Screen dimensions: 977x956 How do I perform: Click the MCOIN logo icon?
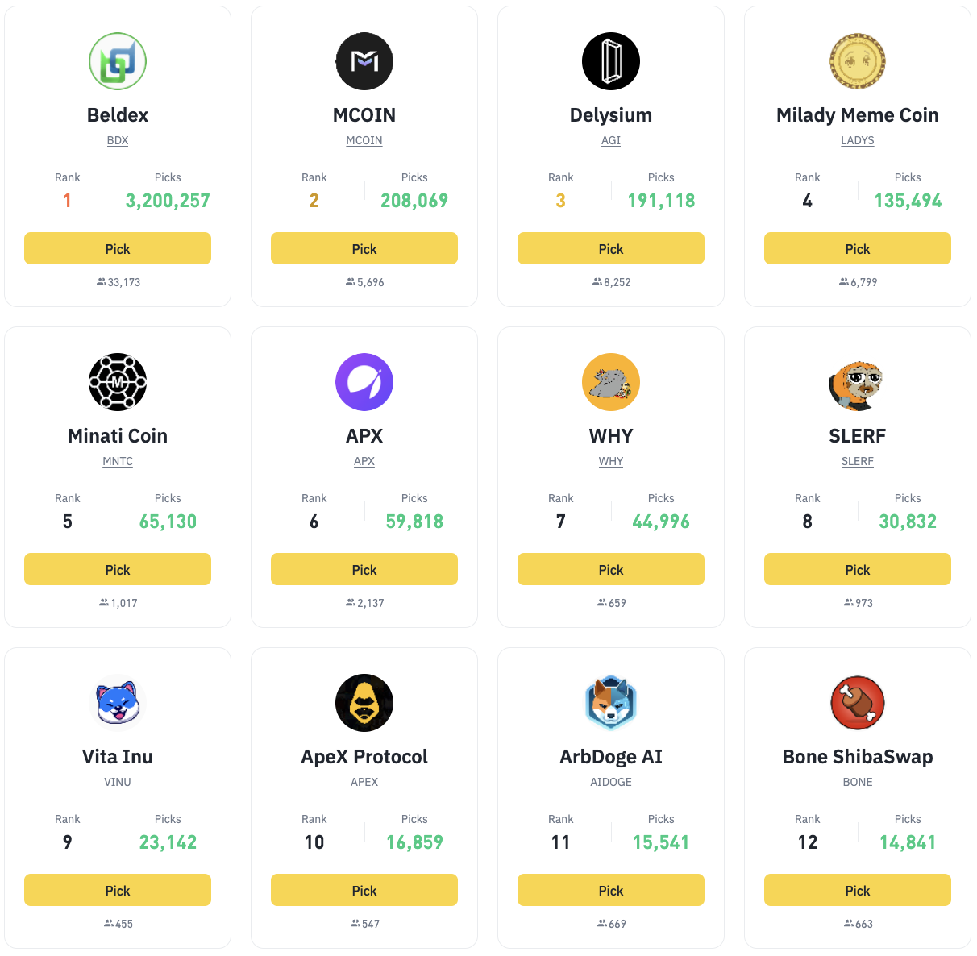point(364,61)
